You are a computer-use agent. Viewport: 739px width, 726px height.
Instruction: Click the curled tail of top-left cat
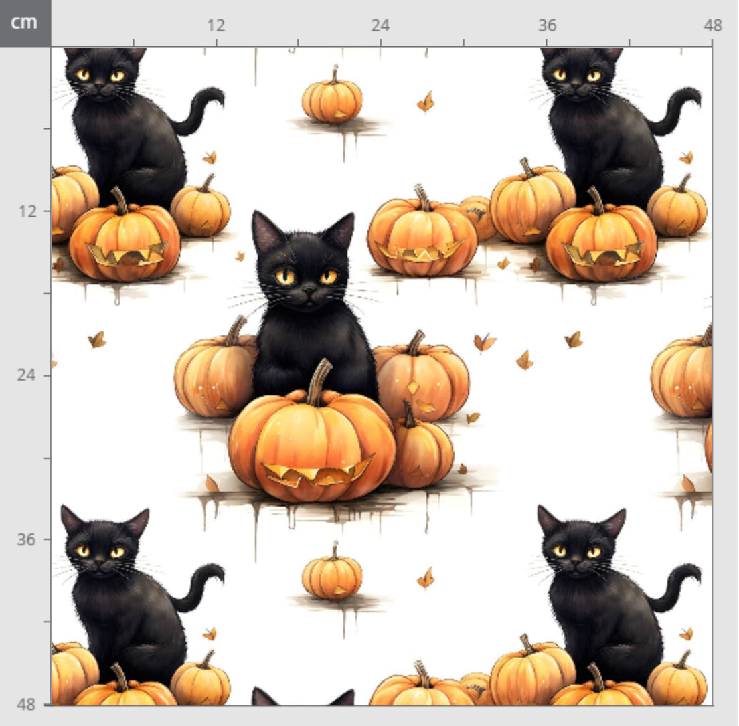[203, 107]
